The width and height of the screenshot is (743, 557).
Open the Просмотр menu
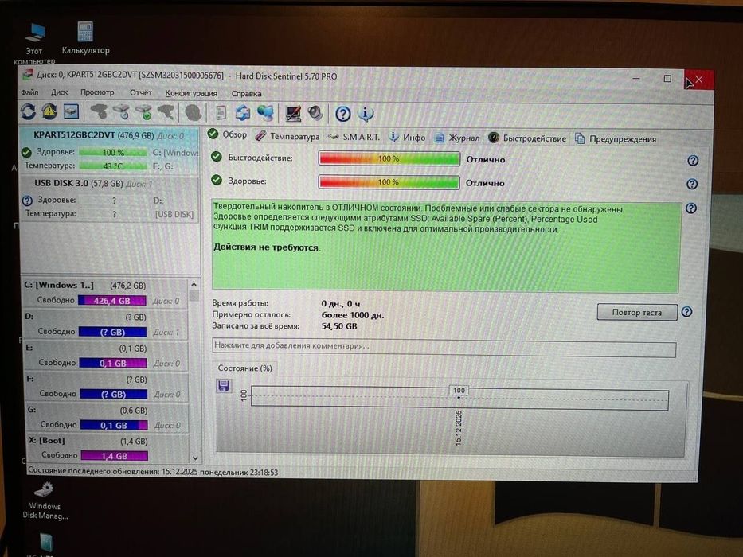97,92
